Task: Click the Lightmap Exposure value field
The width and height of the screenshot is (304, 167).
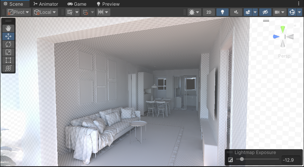Action: tap(291, 160)
